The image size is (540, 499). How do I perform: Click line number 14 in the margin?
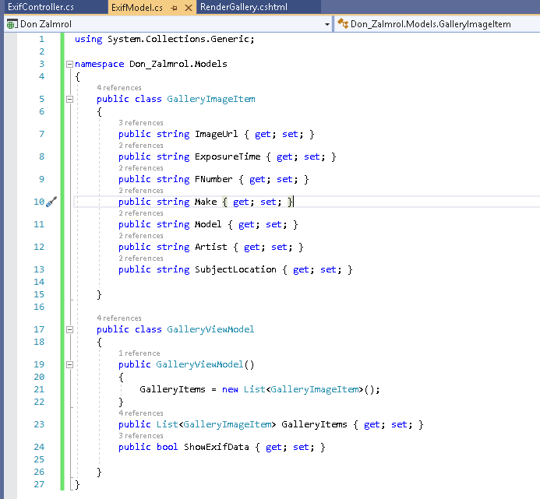tap(39, 282)
